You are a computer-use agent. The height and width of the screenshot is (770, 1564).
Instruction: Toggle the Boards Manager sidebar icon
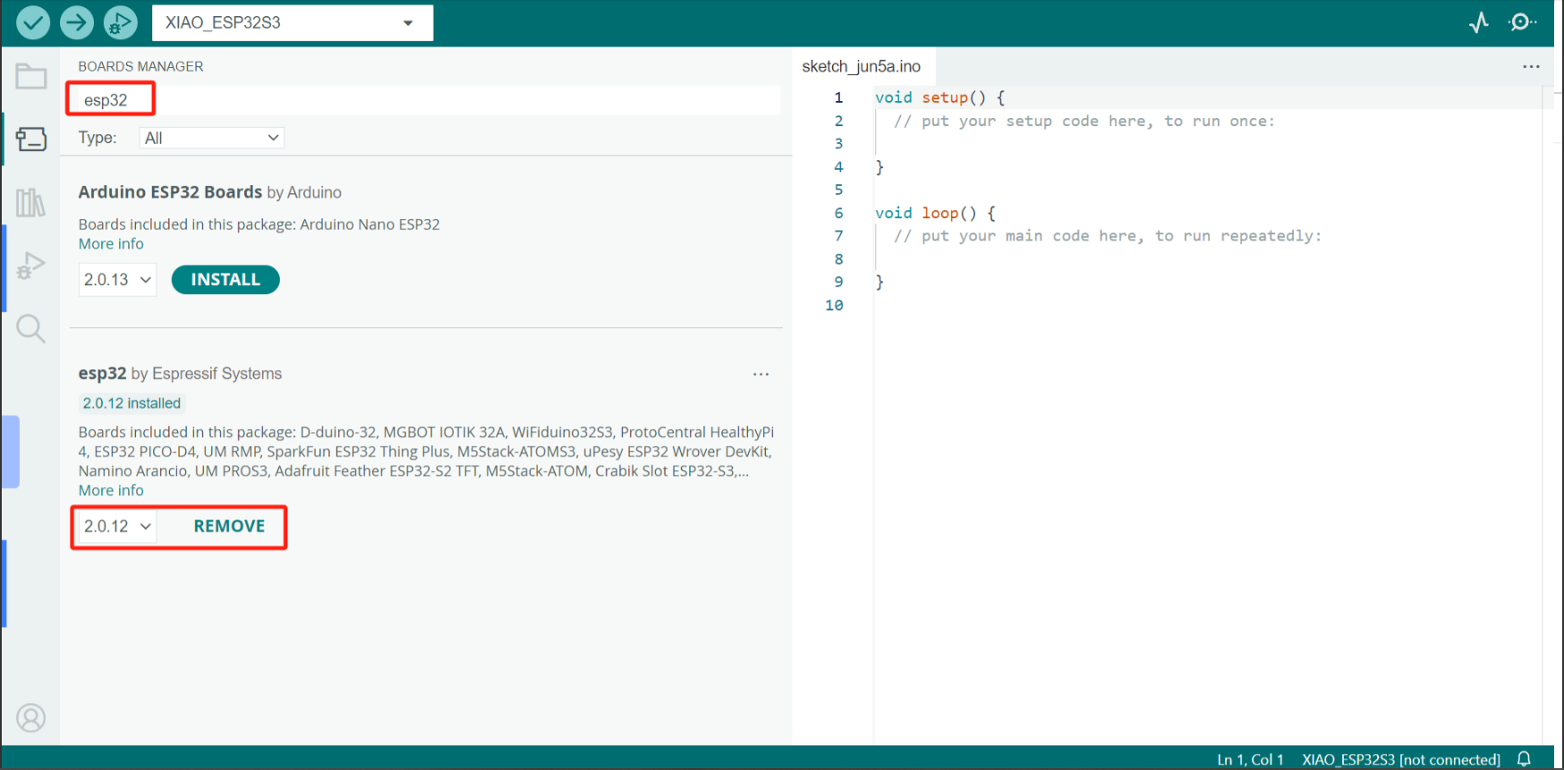[x=31, y=140]
